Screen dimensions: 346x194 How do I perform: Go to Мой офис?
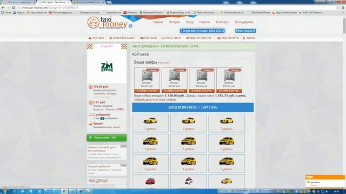point(96,38)
